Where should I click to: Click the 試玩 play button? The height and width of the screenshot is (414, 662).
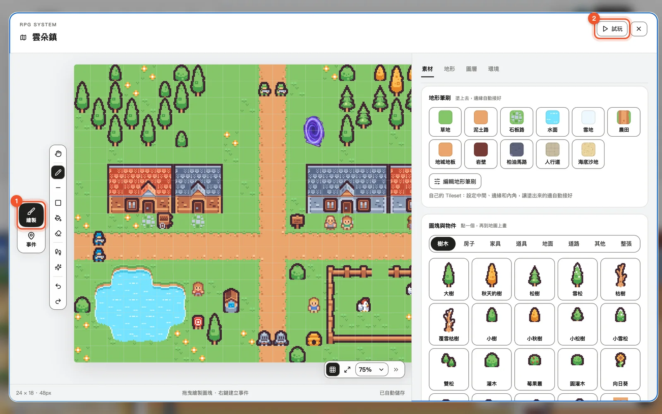point(612,29)
